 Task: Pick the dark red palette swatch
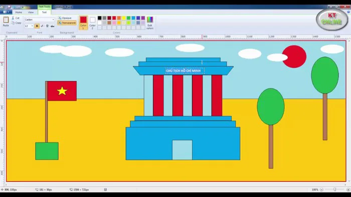pyautogui.click(x=109, y=18)
